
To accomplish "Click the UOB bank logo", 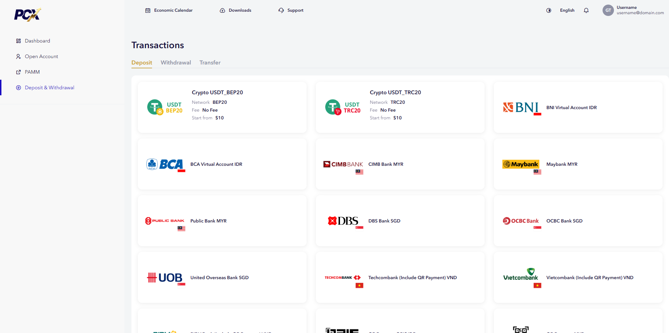I will click(x=166, y=278).
